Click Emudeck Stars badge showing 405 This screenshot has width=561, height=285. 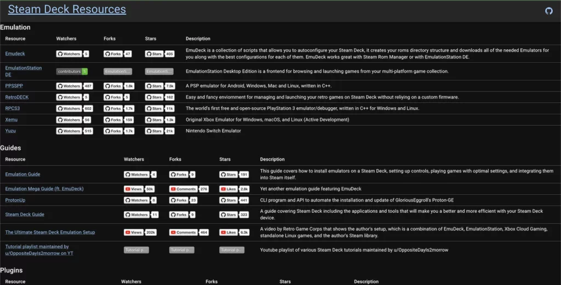coord(159,54)
